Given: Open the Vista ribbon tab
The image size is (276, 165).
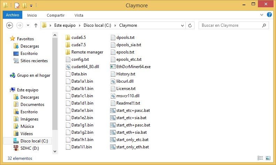Looking at the screenshot, I should click(79, 15).
